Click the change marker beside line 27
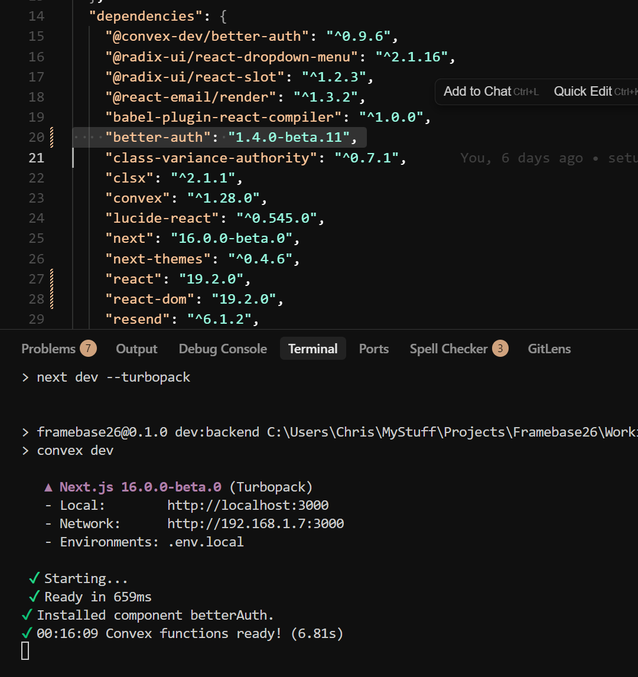Viewport: 638px width, 677px height. pyautogui.click(x=52, y=279)
